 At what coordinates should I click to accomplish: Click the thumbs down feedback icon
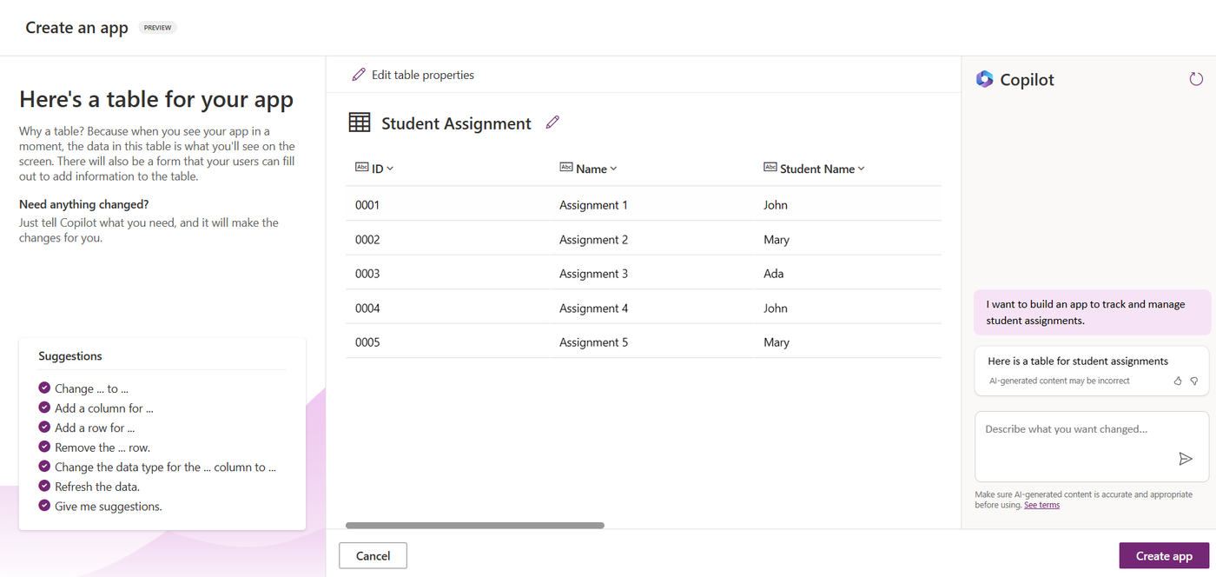click(x=1194, y=381)
